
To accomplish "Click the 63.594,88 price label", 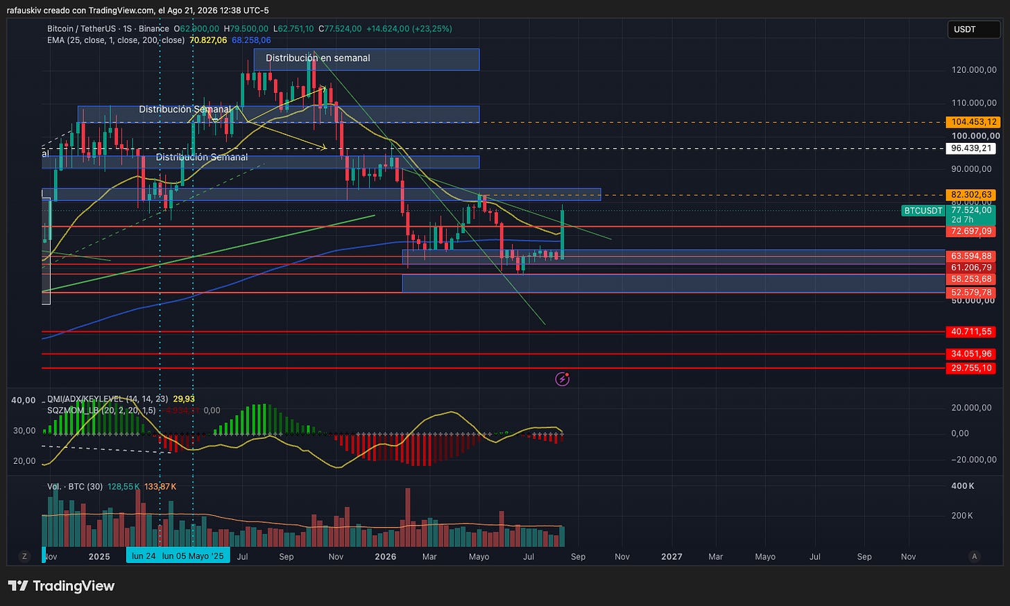I will [x=971, y=257].
